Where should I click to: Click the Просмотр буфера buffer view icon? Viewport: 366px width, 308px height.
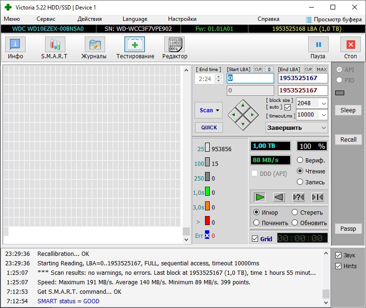(x=309, y=19)
